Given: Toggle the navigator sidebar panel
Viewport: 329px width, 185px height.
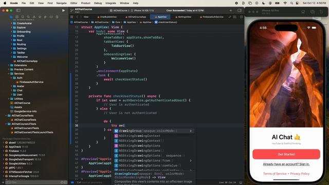Looking at the screenshot, I should pyautogui.click(x=19, y=10).
